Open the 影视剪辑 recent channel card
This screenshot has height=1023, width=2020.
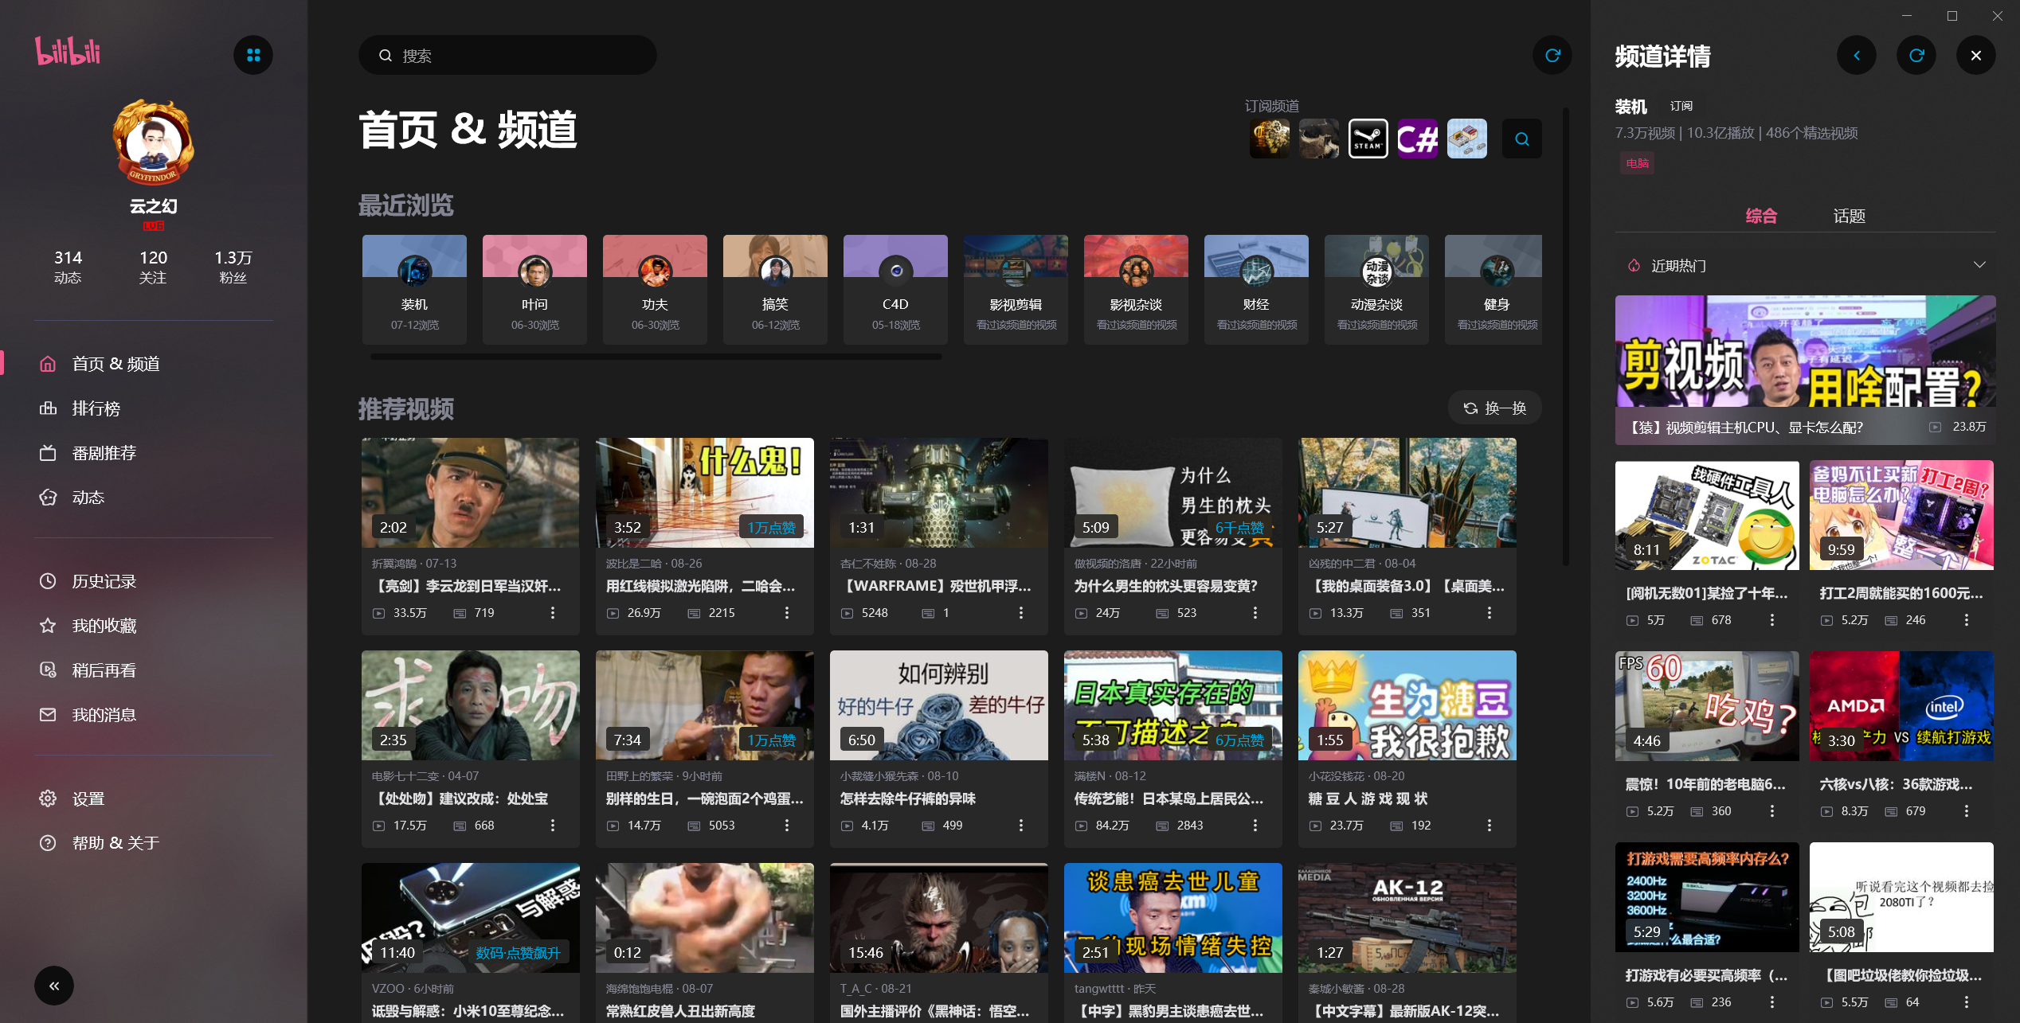pos(1016,289)
